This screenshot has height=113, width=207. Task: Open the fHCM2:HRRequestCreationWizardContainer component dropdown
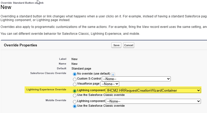153,91
